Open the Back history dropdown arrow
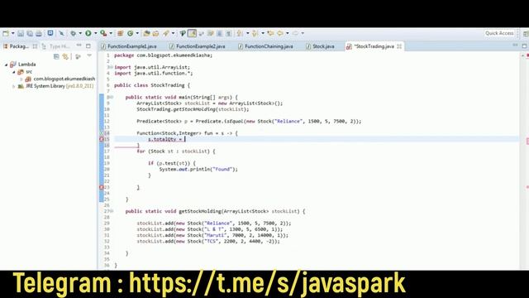This screenshot has width=529, height=298. tap(288, 33)
